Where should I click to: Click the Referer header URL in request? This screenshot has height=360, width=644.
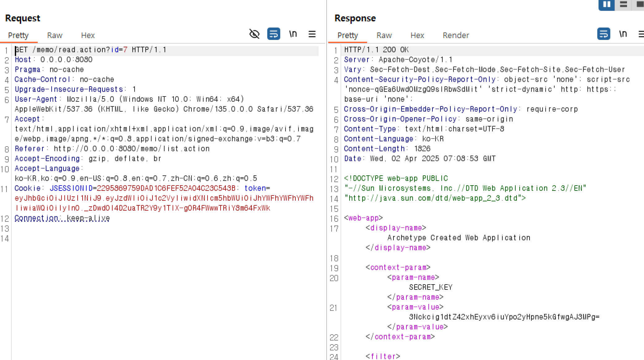pyautogui.click(x=131, y=149)
